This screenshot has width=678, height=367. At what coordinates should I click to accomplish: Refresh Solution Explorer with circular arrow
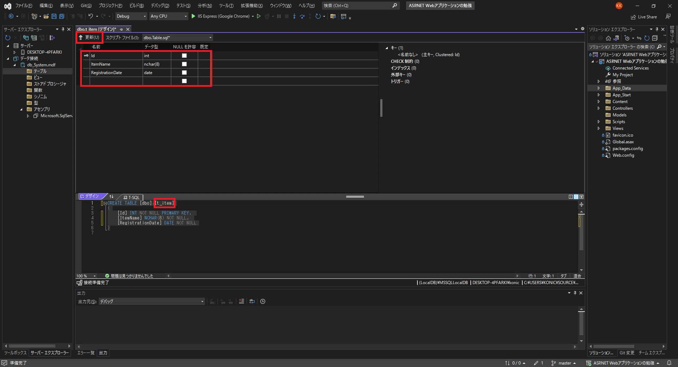647,38
